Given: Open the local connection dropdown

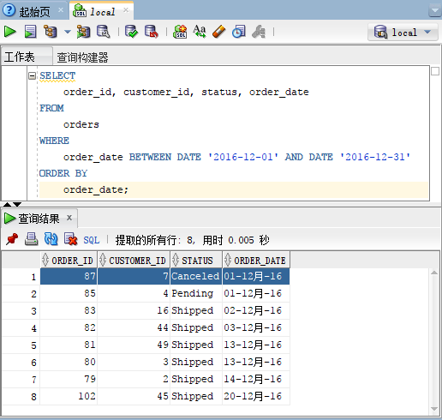Looking at the screenshot, I should tap(403, 33).
